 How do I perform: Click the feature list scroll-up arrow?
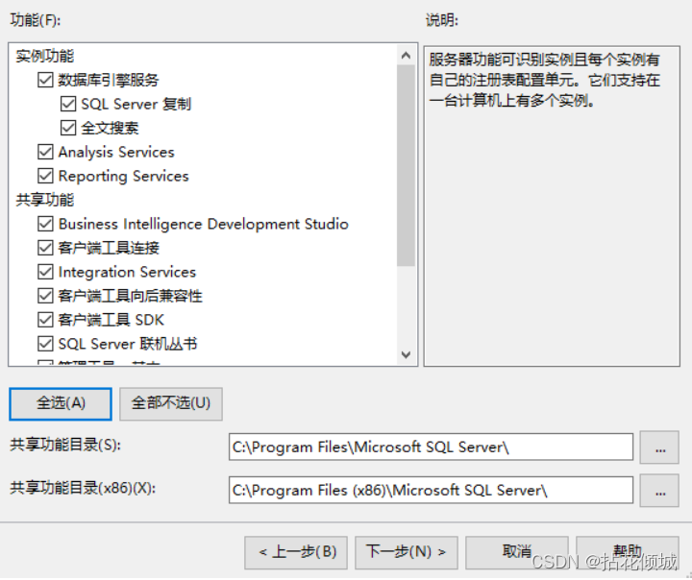(406, 56)
